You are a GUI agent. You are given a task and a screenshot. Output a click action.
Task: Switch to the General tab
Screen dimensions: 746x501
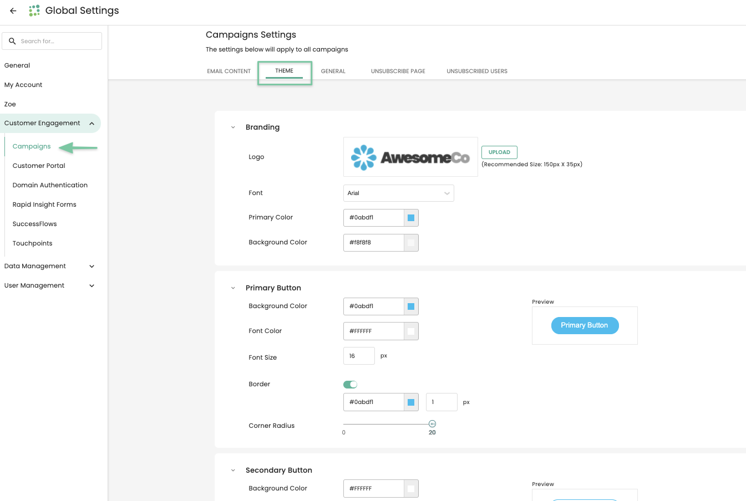pyautogui.click(x=333, y=71)
